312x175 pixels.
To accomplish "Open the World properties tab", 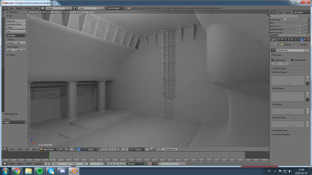I will (289, 39).
